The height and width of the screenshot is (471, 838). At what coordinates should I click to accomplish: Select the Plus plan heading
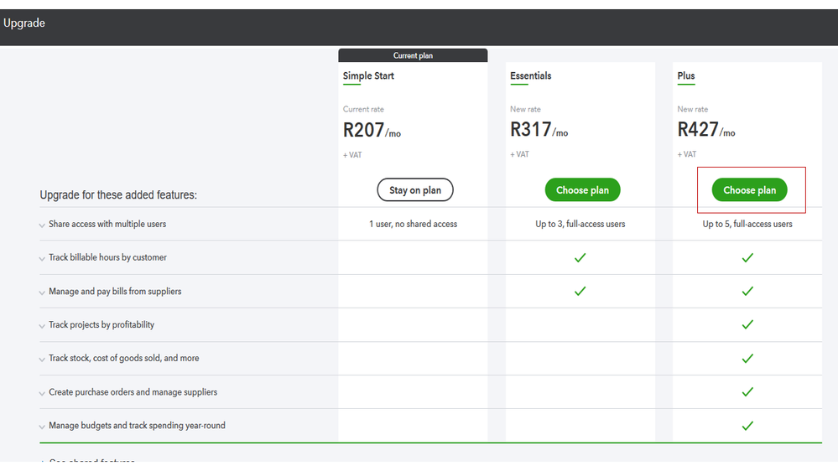click(686, 76)
